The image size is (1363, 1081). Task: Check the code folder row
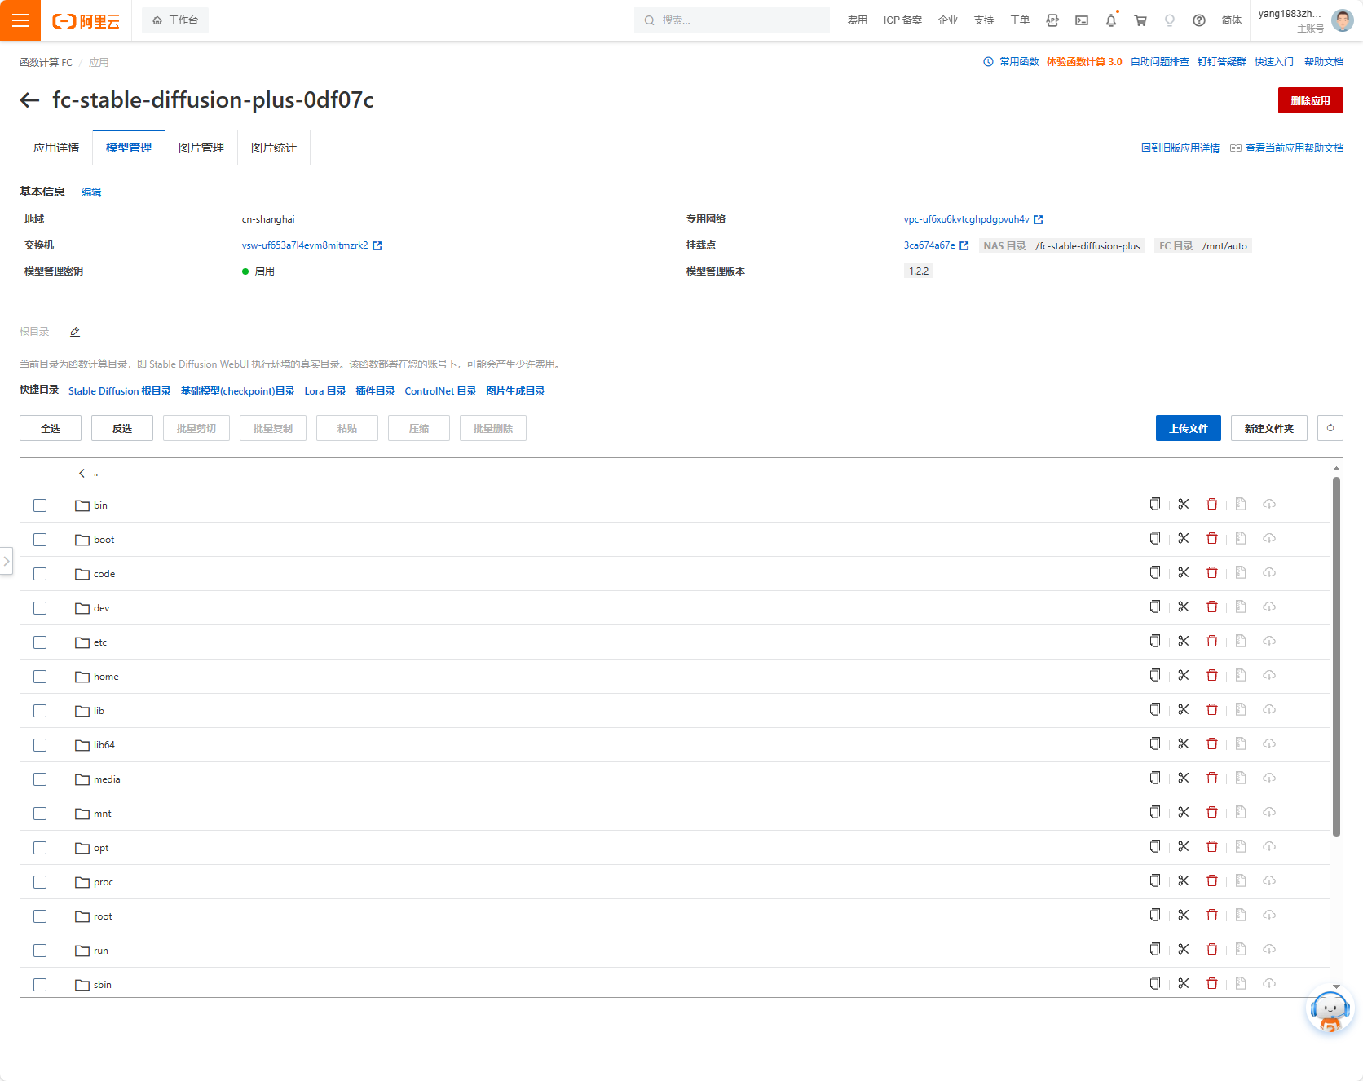coord(40,574)
